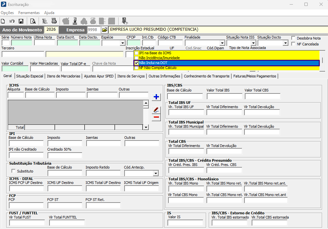This screenshot has width=328, height=229.
Task: Open the search document magnifier icon
Action: tap(33, 21)
